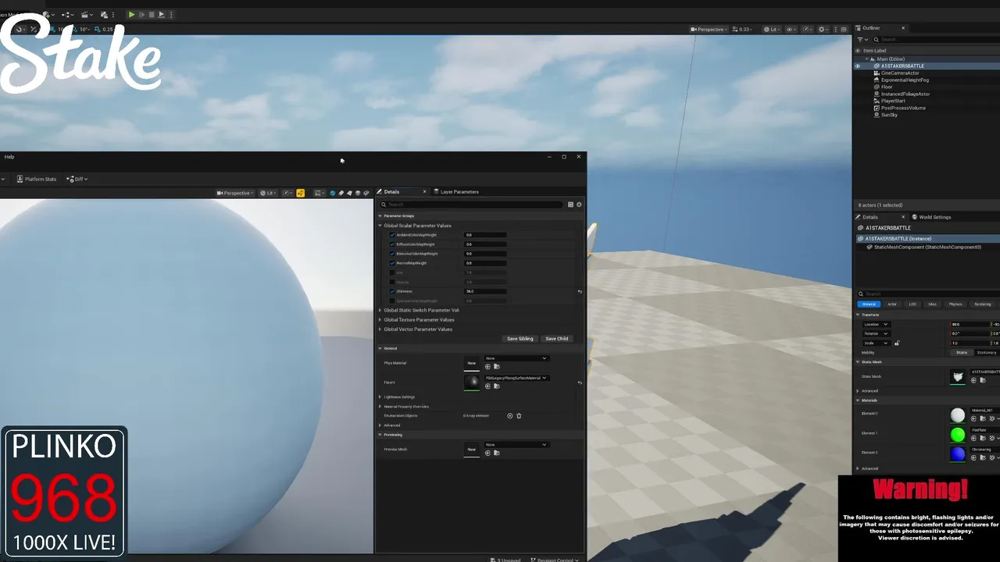Screen dimensions: 1000x562
Task: Use selected asset for Element 2 material
Action: pyautogui.click(x=973, y=457)
